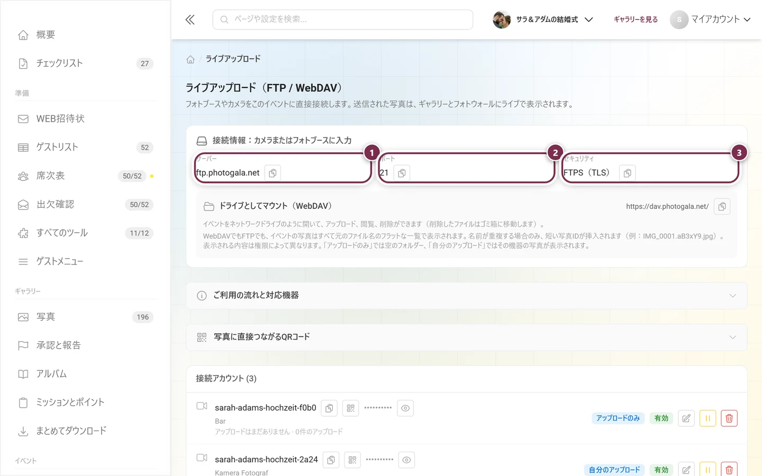Viewport: 762px width, 476px height.
Task: Open the マイアカウント dropdown
Action: (710, 20)
